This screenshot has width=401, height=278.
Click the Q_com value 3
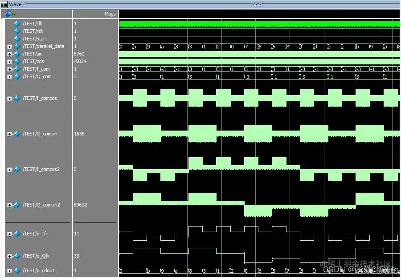click(75, 76)
